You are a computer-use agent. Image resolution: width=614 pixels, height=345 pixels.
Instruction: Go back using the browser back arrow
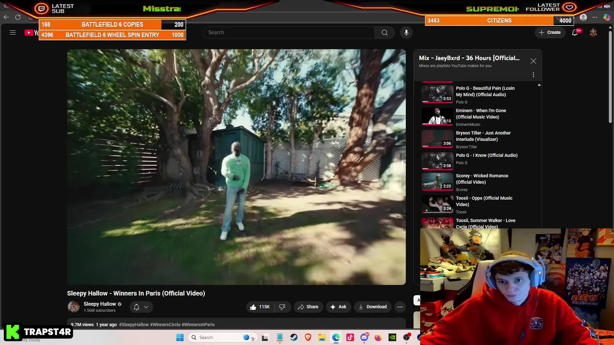(x=6, y=17)
